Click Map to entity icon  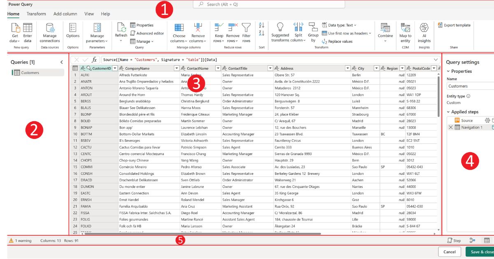click(x=405, y=27)
